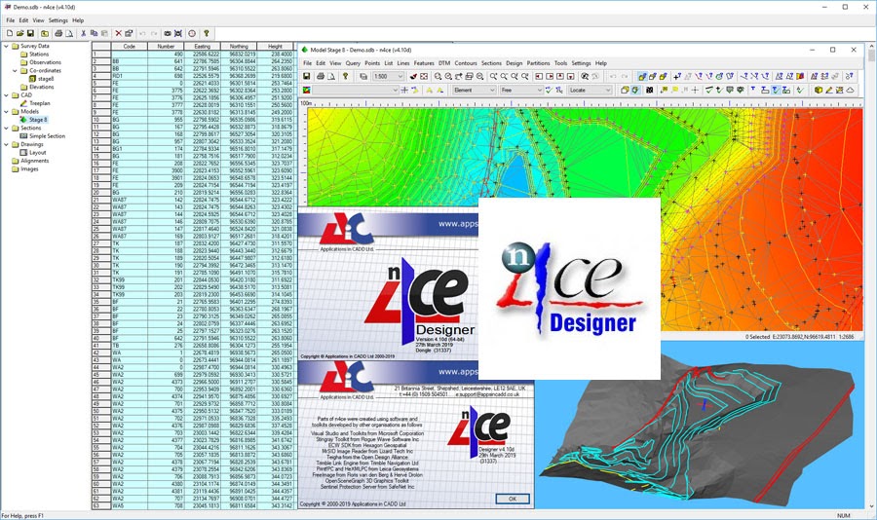Viewport: 877px width, 520px height.
Task: Collapse the Drawings tree node
Action: [x=7, y=144]
